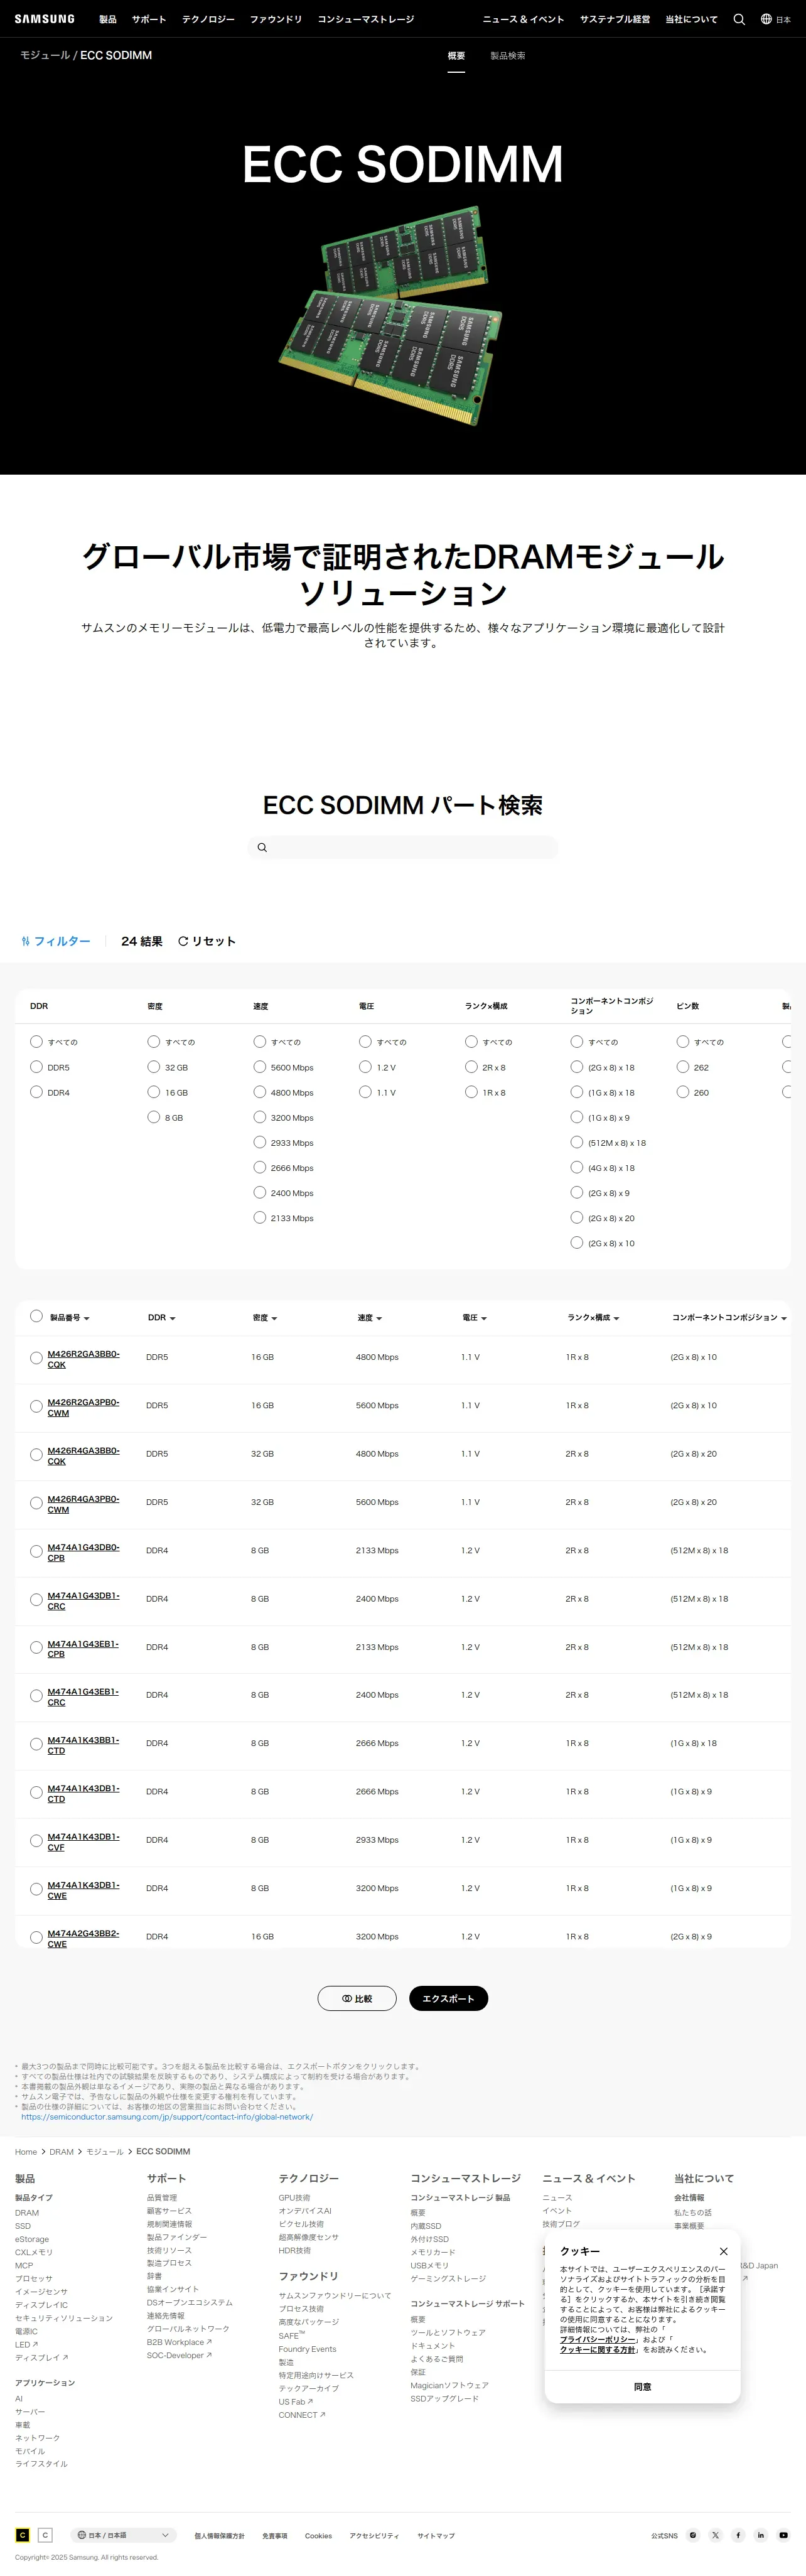Image resolution: width=806 pixels, height=2576 pixels.
Task: Focus the ECC SODIMM part search field
Action: pyautogui.click(x=403, y=848)
